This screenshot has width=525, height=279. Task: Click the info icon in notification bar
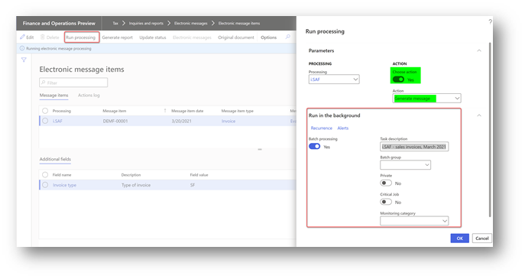pos(22,48)
